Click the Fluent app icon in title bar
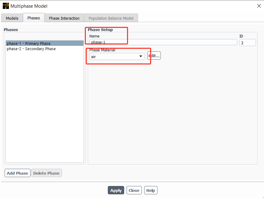The width and height of the screenshot is (264, 198). 6,6
